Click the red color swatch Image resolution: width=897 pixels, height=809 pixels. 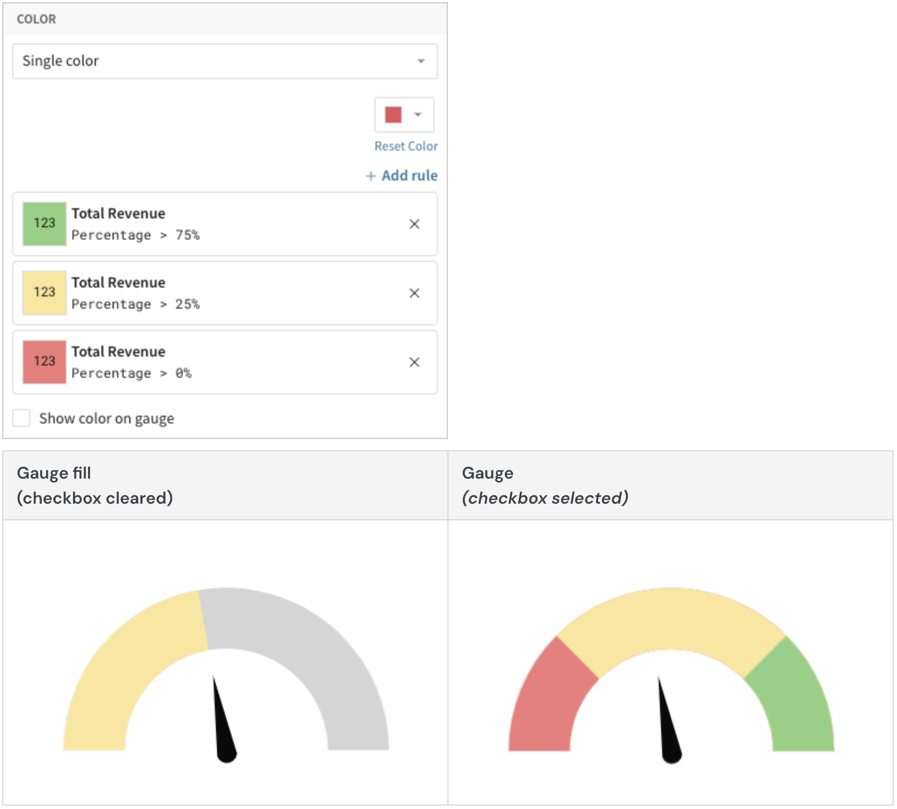[393, 115]
